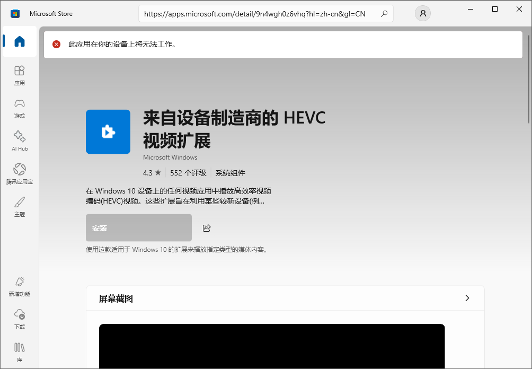Go to AI Hub from the sidebar
Viewport: 532px width, 369px height.
coord(19,140)
